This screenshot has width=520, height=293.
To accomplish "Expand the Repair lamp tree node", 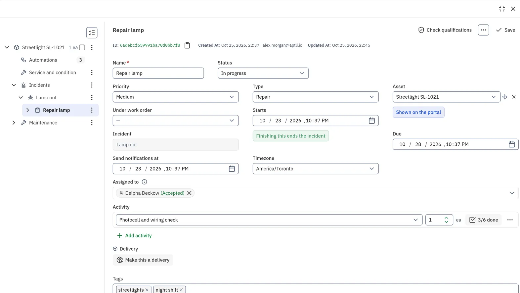I will coord(27,110).
